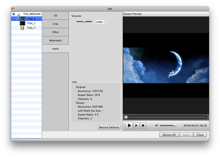Adjust the preview volume slider
220x157 pixels.
pyautogui.click(x=168, y=125)
